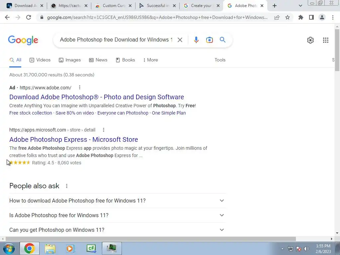Close the 'Successful in' tab

[x=174, y=6]
